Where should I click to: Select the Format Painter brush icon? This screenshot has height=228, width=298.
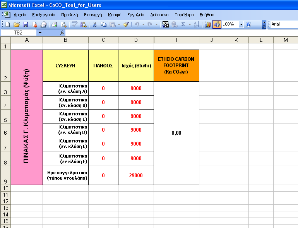click(126, 24)
